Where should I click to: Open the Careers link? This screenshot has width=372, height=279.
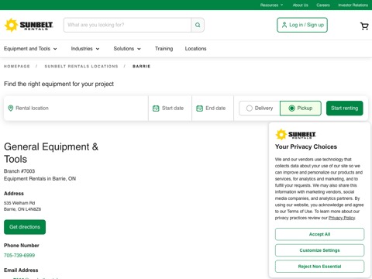coord(323,5)
